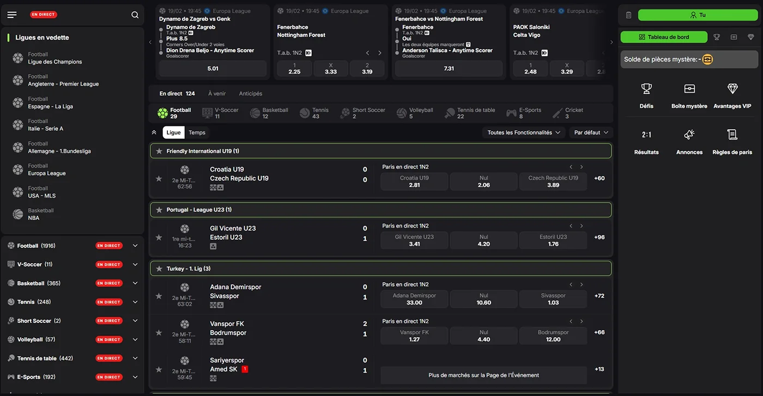Open the hamburger menu icon
This screenshot has width=763, height=396.
[12, 15]
